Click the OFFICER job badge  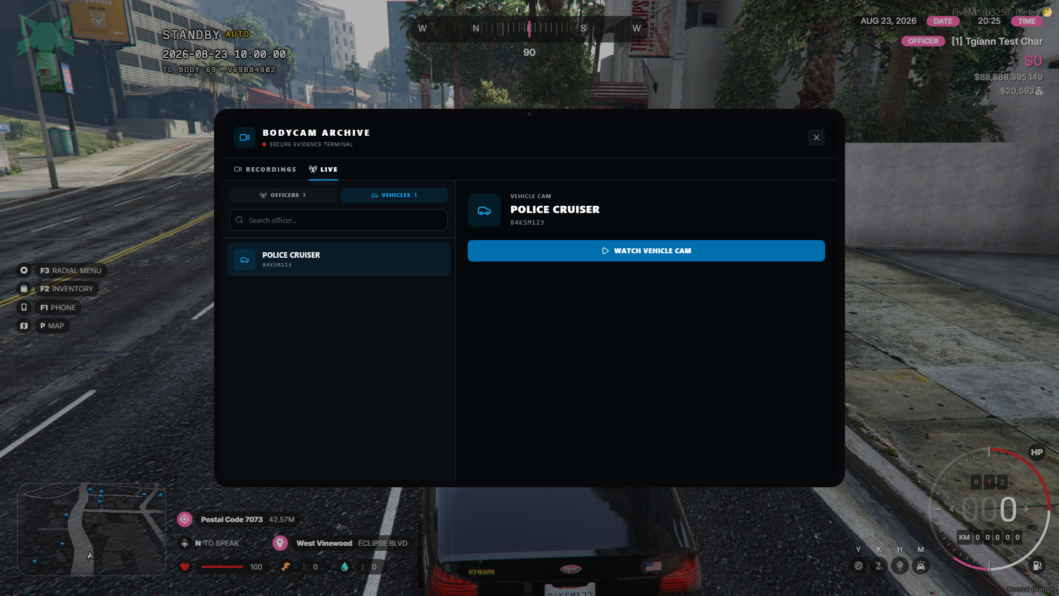click(x=923, y=41)
